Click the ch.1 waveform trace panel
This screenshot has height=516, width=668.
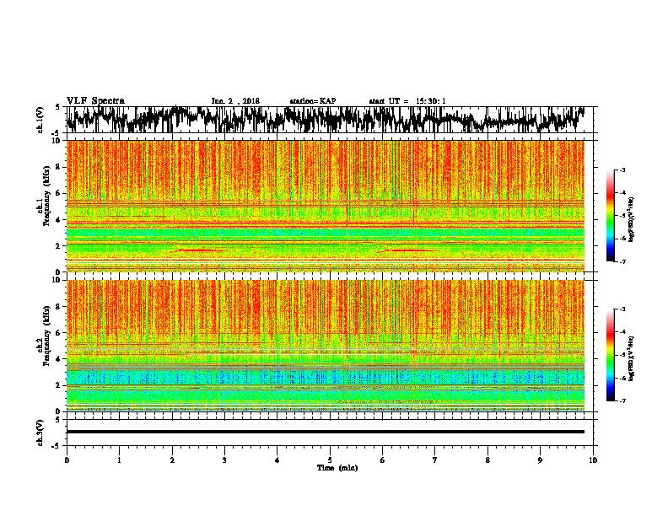pyautogui.click(x=330, y=120)
